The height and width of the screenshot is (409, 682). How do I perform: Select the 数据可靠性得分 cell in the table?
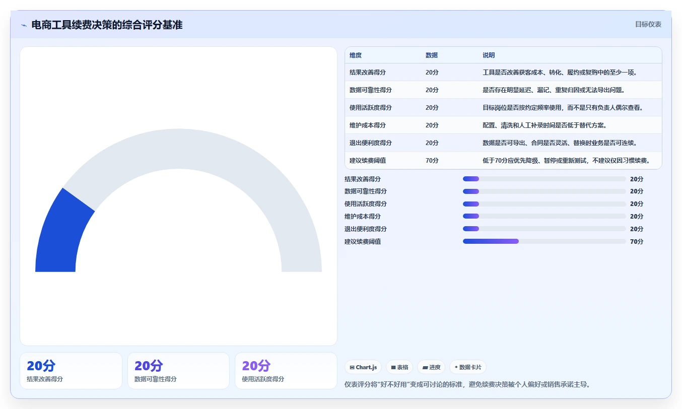tap(371, 90)
